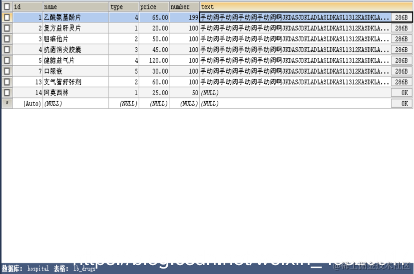Select the name cell "阿莫西林"
This screenshot has height=274, width=414.
(x=76, y=93)
